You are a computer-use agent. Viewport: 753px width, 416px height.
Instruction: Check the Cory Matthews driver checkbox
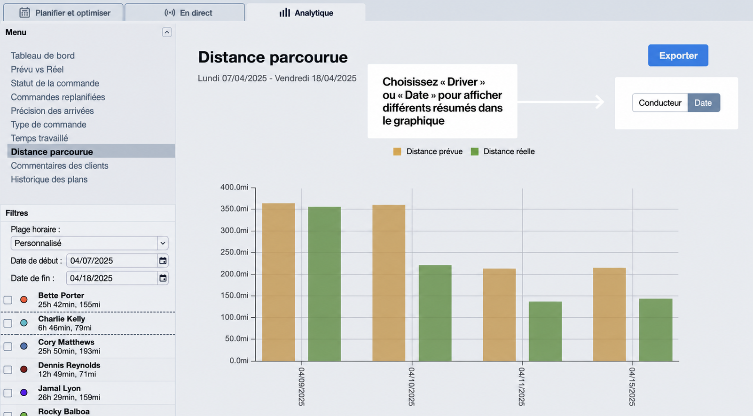coord(8,346)
